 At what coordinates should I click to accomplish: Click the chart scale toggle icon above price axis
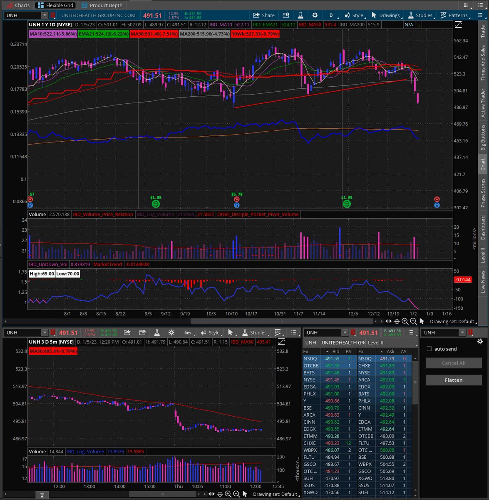[x=458, y=25]
